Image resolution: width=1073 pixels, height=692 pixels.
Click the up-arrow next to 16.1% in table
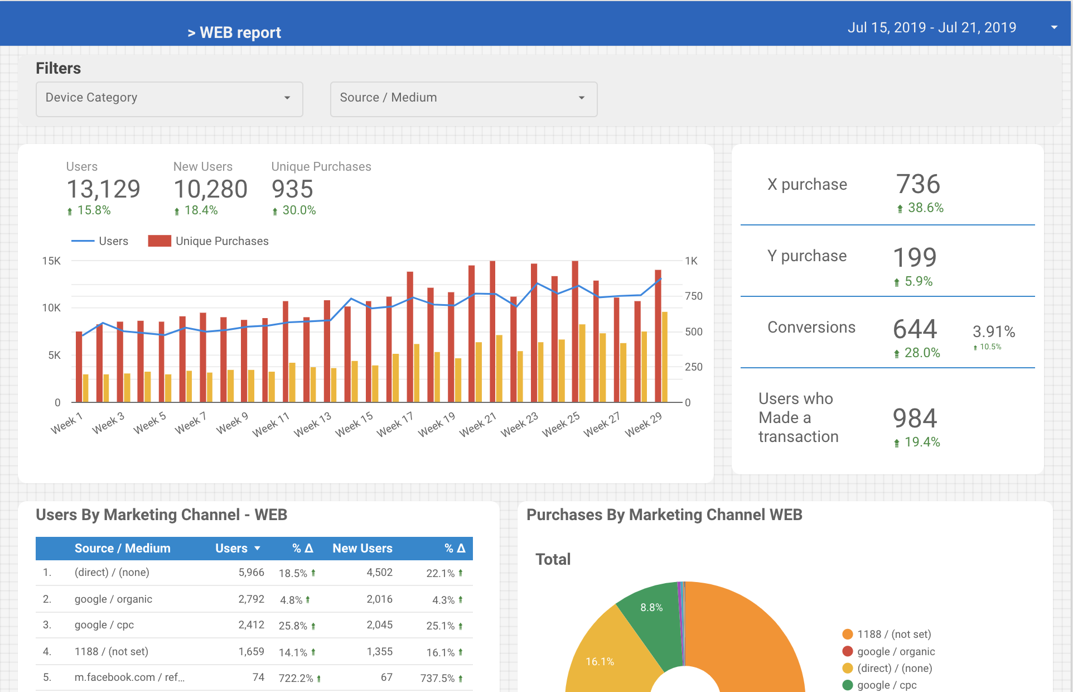pos(461,652)
